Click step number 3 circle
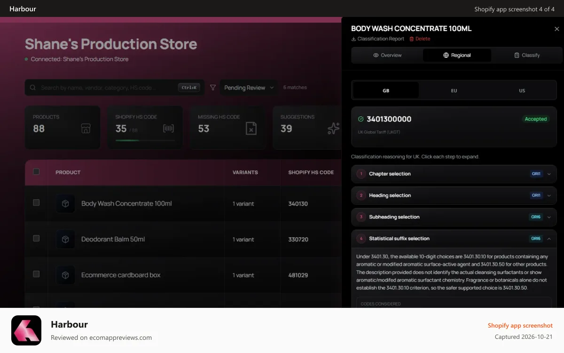The image size is (564, 353). [361, 217]
